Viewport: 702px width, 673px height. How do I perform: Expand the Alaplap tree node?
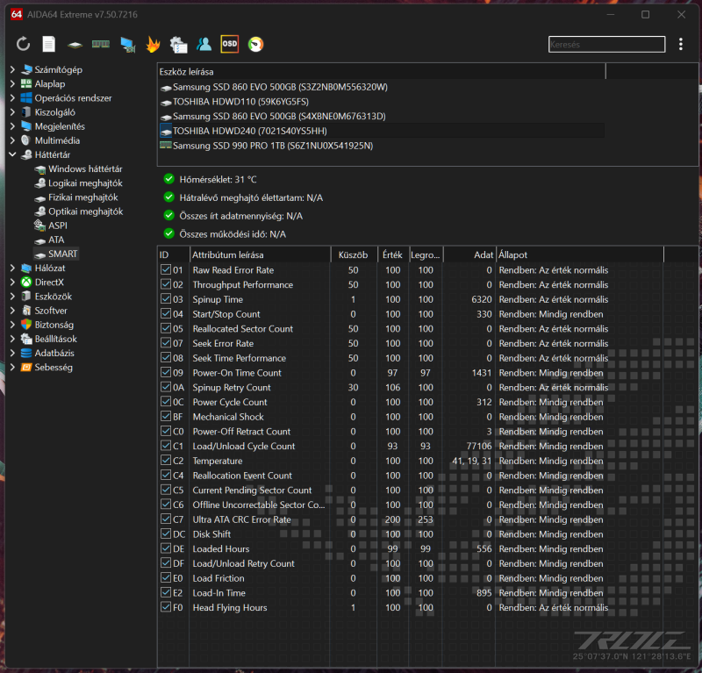point(12,83)
